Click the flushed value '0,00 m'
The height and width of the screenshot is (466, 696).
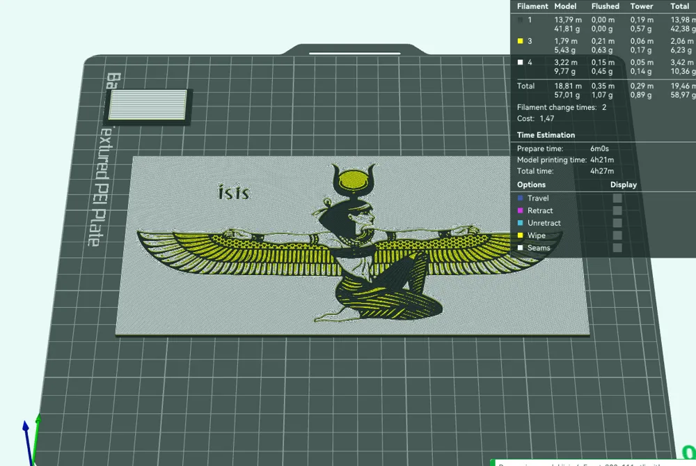point(603,20)
